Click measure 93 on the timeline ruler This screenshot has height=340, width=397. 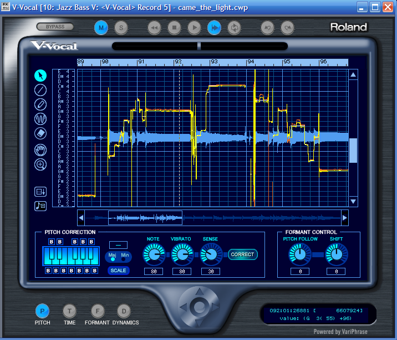214,62
